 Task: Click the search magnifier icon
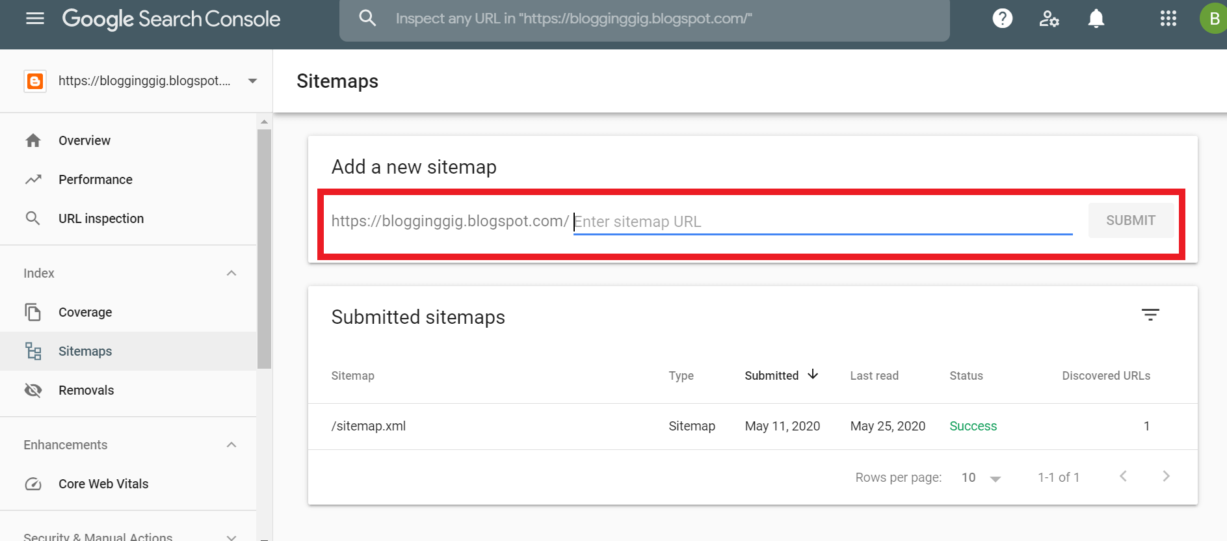367,18
